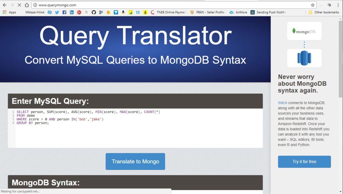Follow the Stitch link in the sidebar

282,103
